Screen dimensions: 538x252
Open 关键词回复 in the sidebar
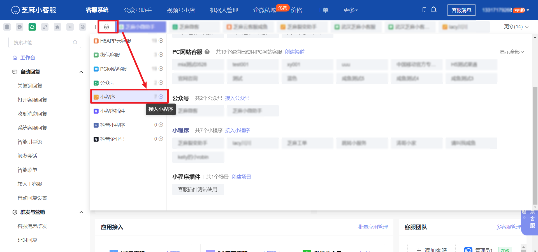pyautogui.click(x=30, y=86)
